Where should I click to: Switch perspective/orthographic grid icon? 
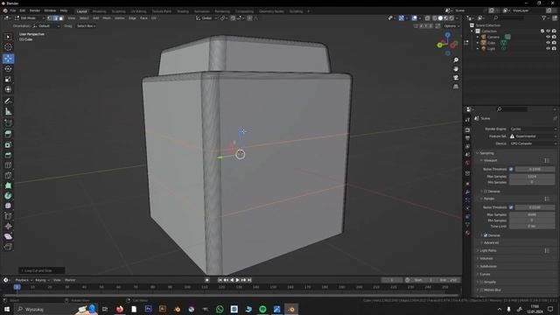456,87
